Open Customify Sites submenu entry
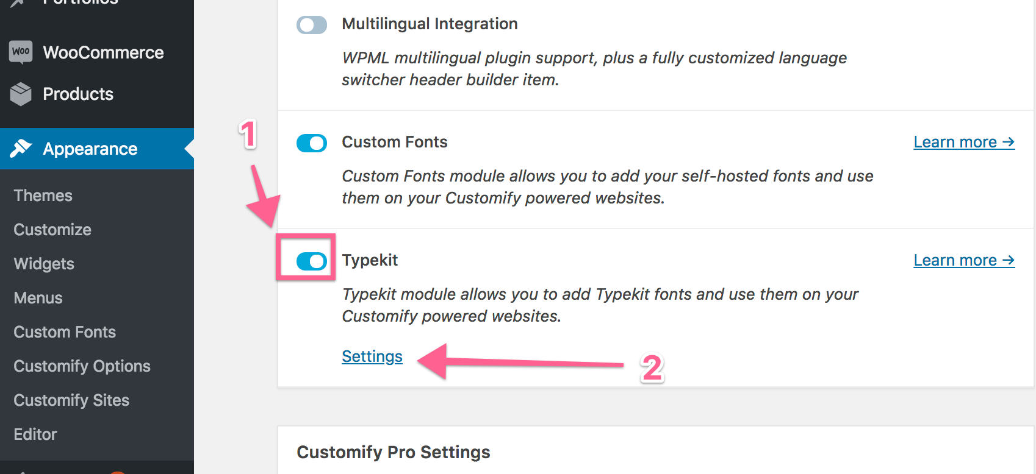Screen dimensions: 1036x474 pyautogui.click(x=71, y=400)
